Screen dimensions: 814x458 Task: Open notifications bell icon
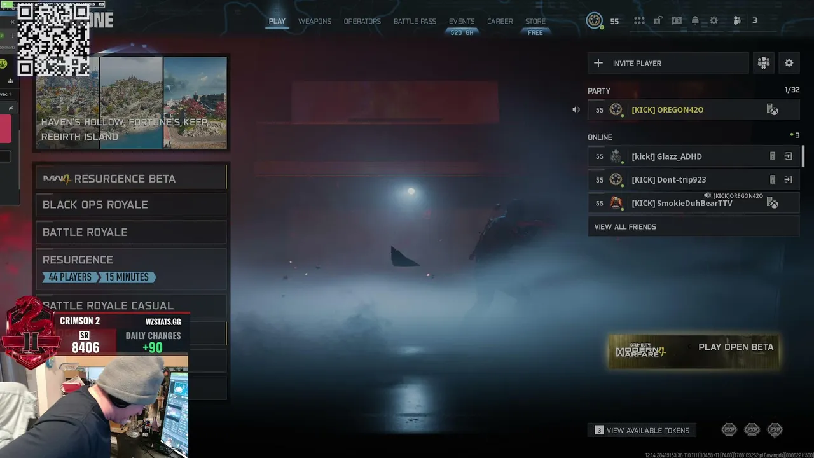(695, 20)
